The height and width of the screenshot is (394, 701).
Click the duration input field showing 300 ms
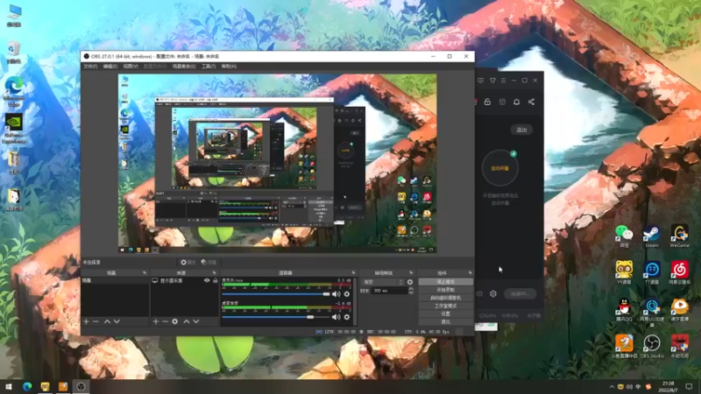(x=388, y=291)
